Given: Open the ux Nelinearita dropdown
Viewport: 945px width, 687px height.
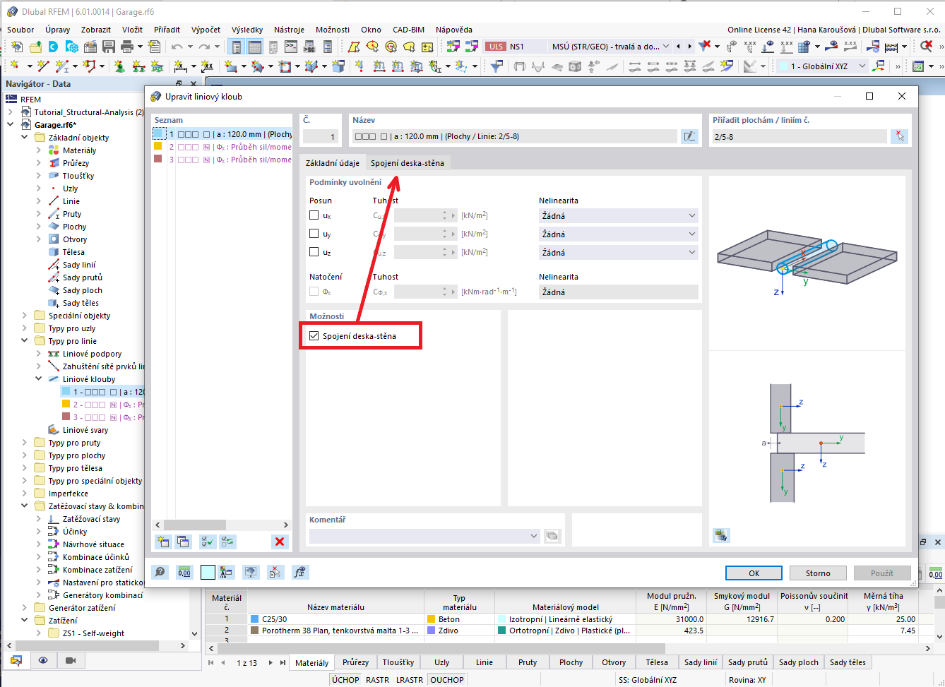Looking at the screenshot, I should click(619, 215).
